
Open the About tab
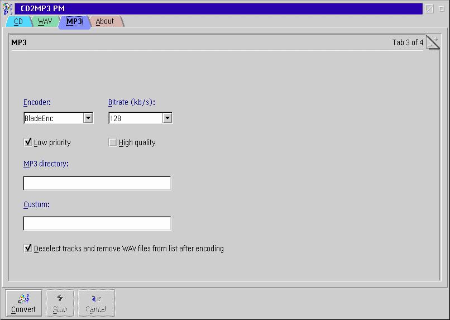point(105,22)
